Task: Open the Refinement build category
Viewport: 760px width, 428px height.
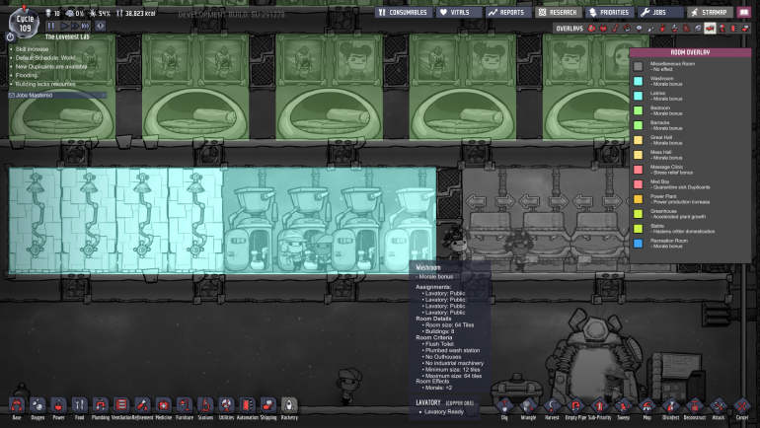Action: coord(142,405)
